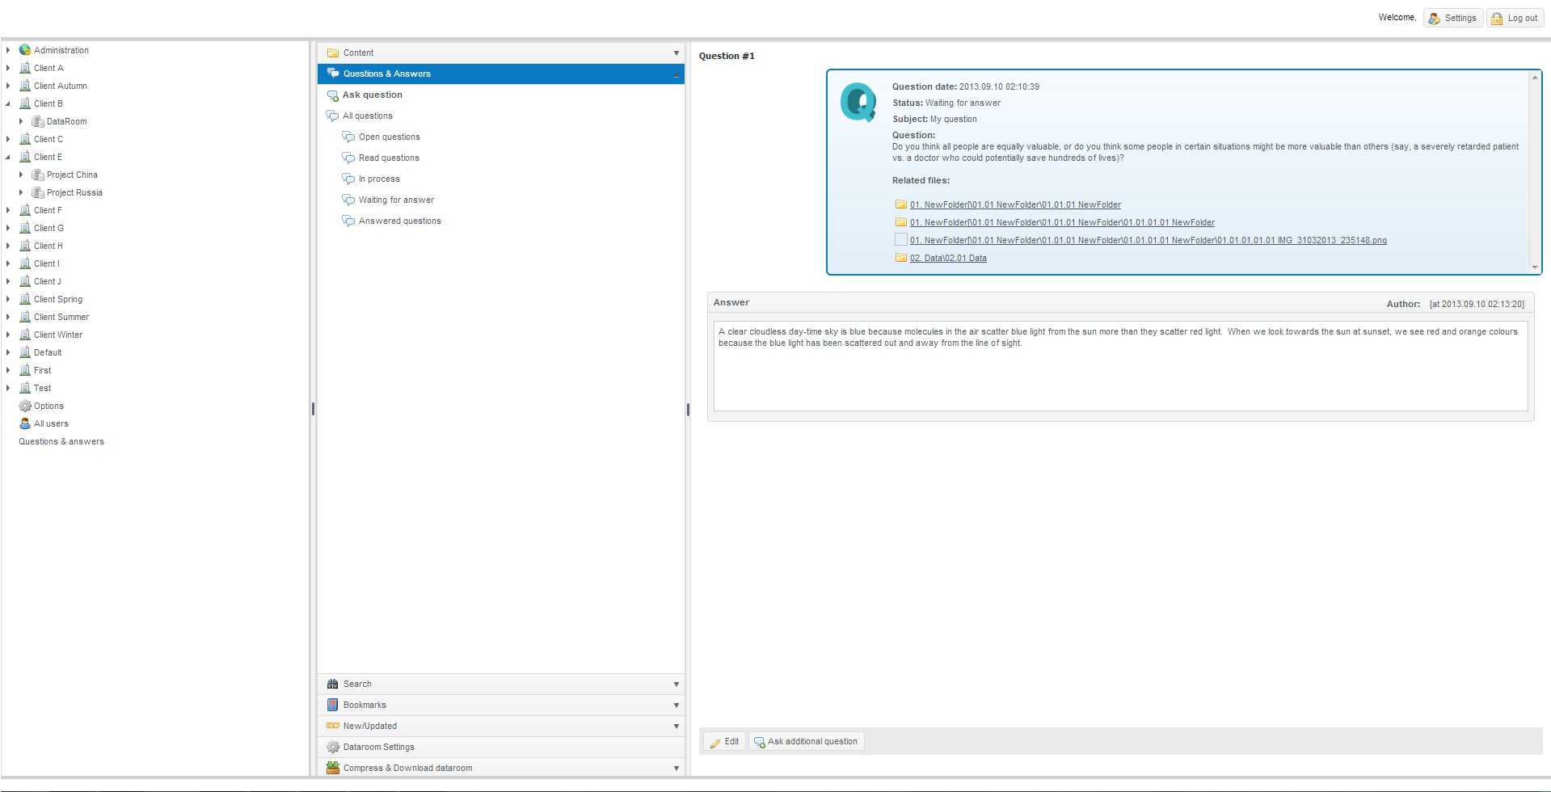This screenshot has width=1551, height=792.
Task: Click the Search binoculars icon
Action: click(332, 684)
